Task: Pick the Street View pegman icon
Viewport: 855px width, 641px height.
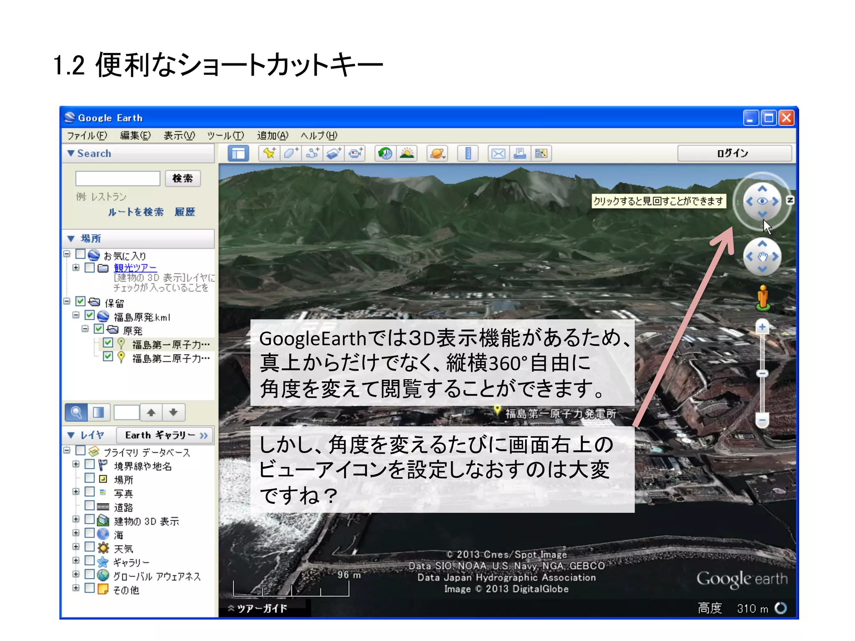Action: pyautogui.click(x=763, y=298)
